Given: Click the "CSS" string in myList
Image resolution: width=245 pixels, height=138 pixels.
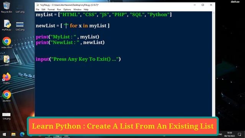Looking at the screenshot, I should [x=90, y=15].
